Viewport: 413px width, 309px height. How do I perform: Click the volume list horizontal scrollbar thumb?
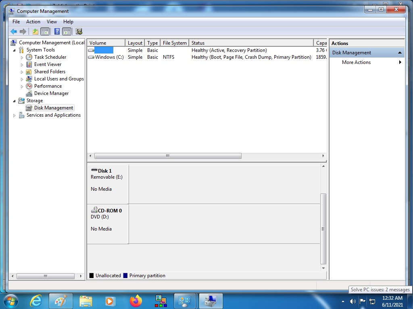point(168,156)
